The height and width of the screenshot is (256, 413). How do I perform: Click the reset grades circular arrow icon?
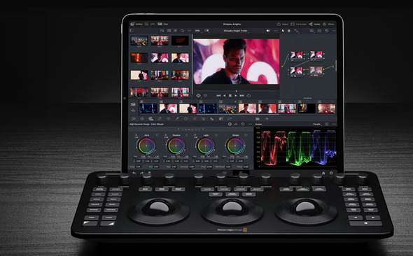coord(327,31)
